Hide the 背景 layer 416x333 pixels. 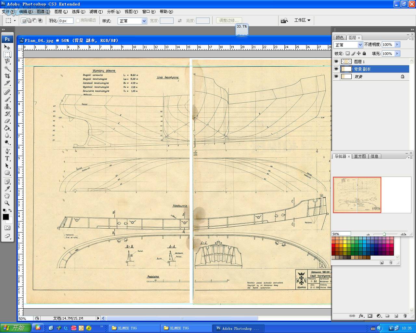tap(336, 76)
